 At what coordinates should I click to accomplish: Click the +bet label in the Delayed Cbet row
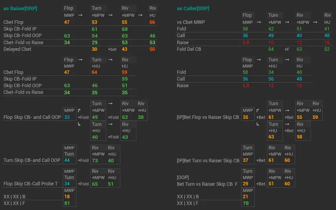click(112, 49)
